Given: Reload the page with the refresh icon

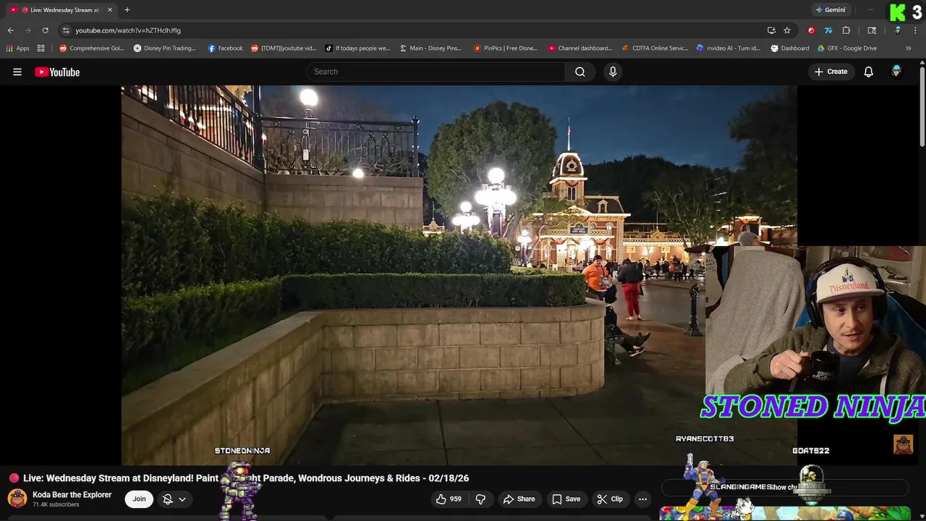Looking at the screenshot, I should point(45,30).
